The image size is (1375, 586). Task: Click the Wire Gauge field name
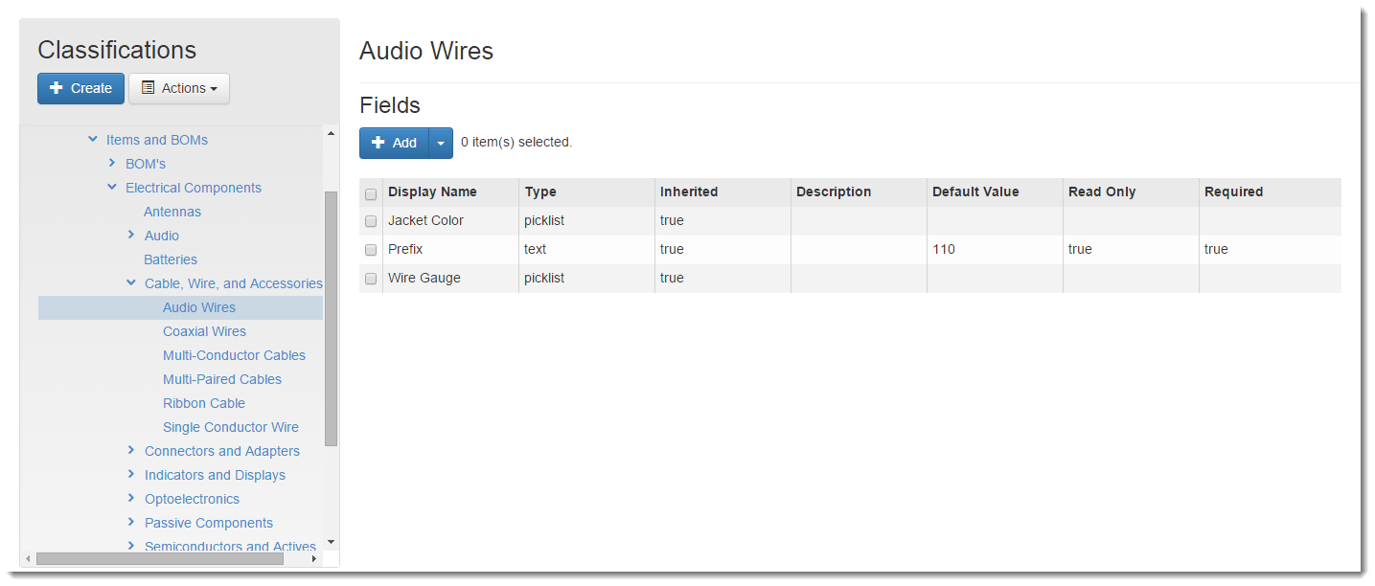424,278
